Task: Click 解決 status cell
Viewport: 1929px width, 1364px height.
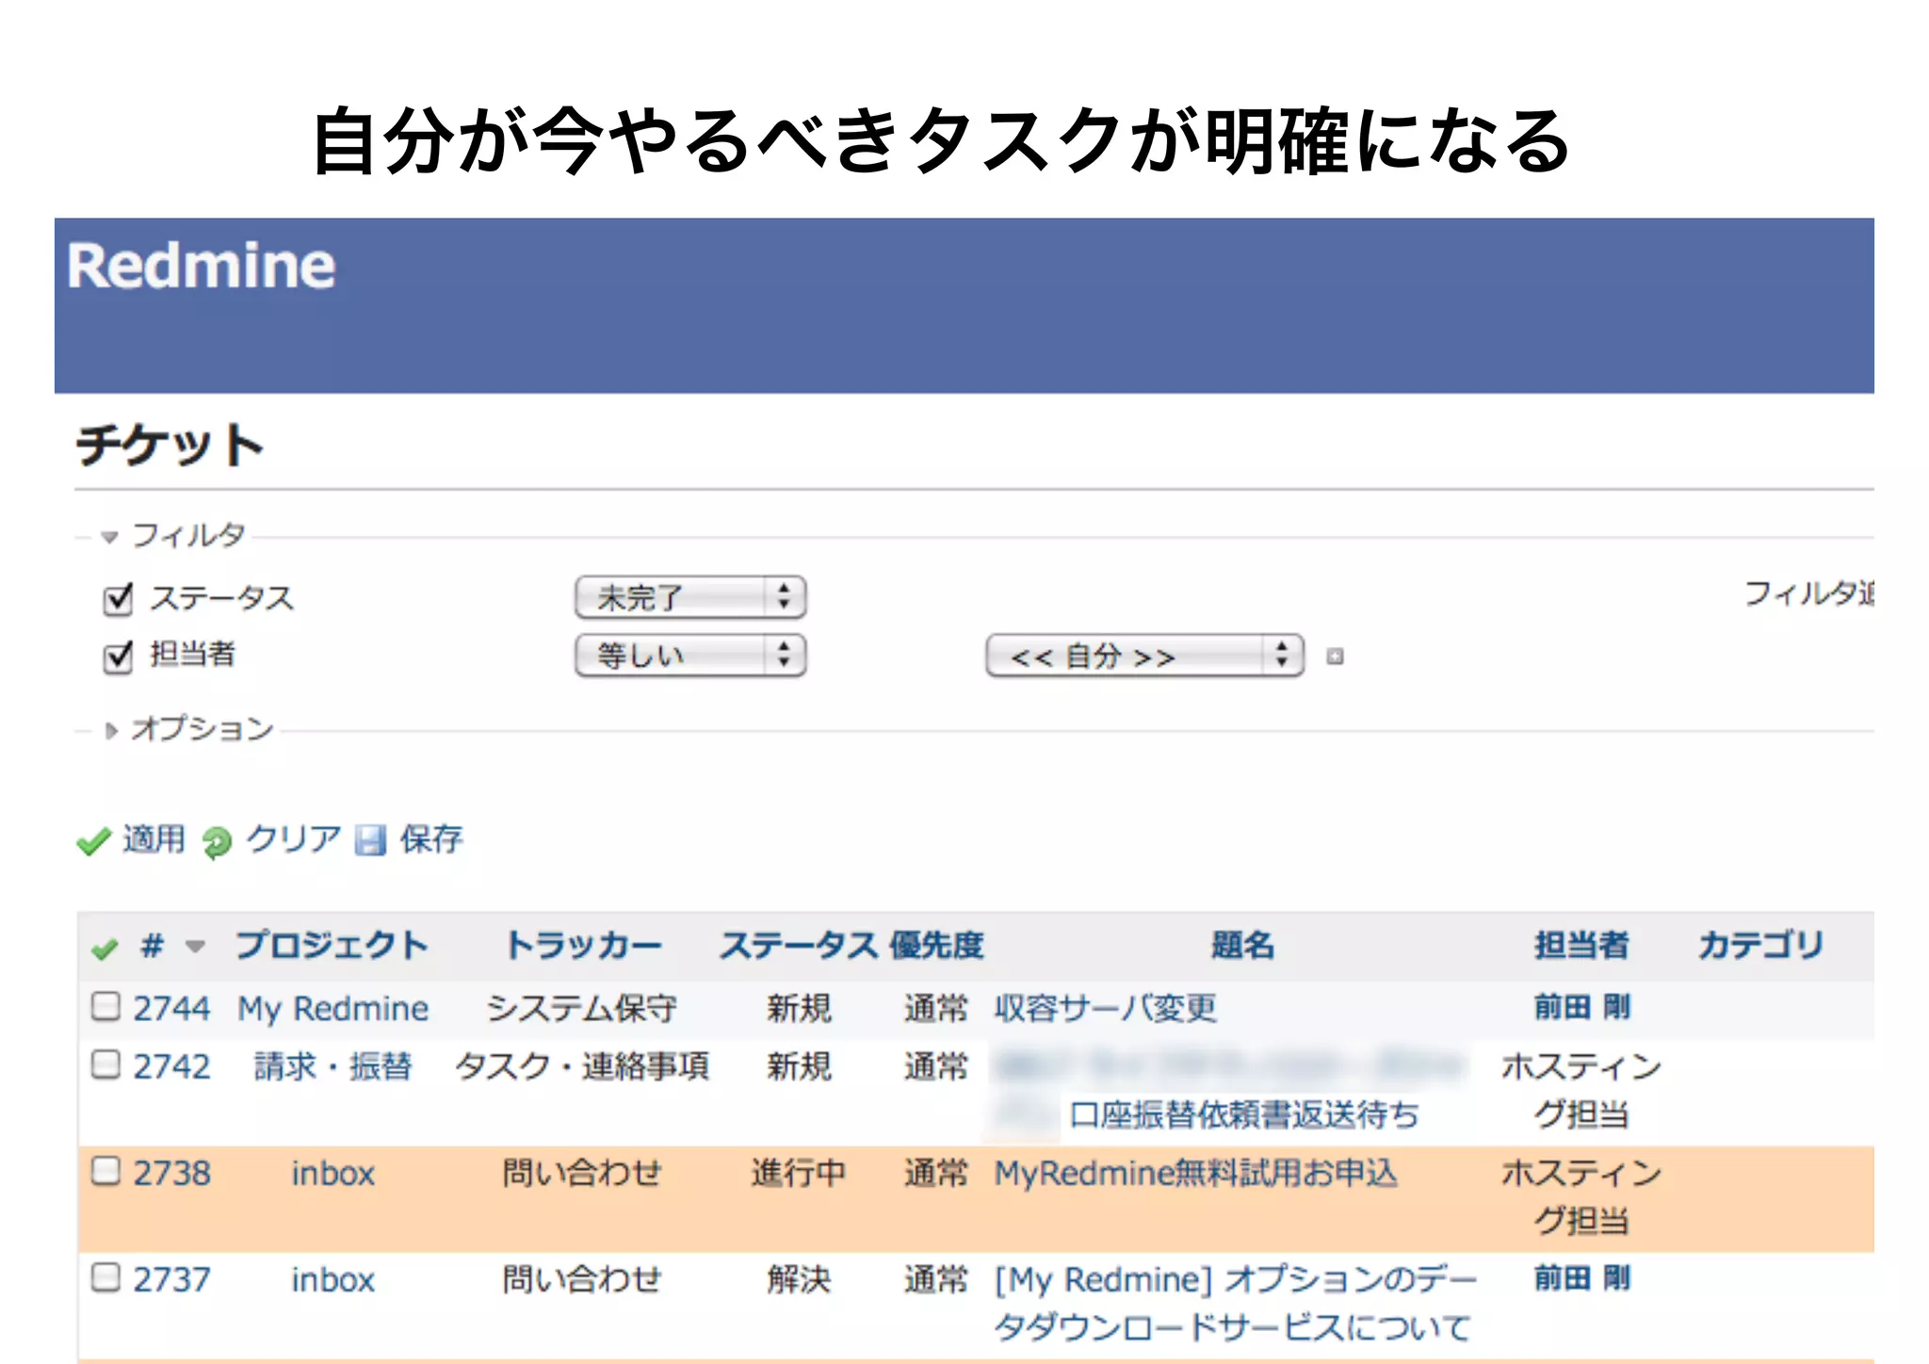Action: pyautogui.click(x=799, y=1279)
